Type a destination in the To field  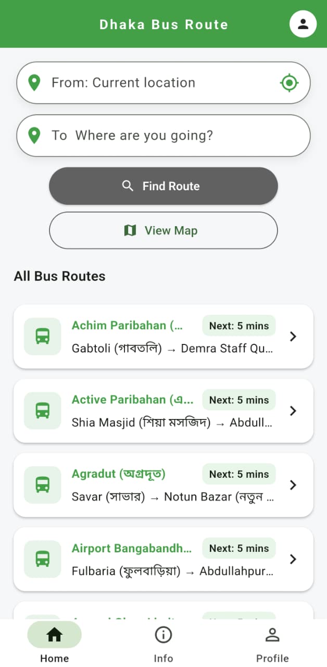[156, 135]
